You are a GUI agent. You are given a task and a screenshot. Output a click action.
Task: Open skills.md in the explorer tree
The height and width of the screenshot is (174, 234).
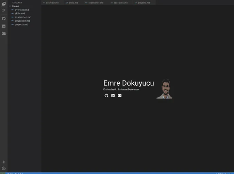[x=20, y=13]
